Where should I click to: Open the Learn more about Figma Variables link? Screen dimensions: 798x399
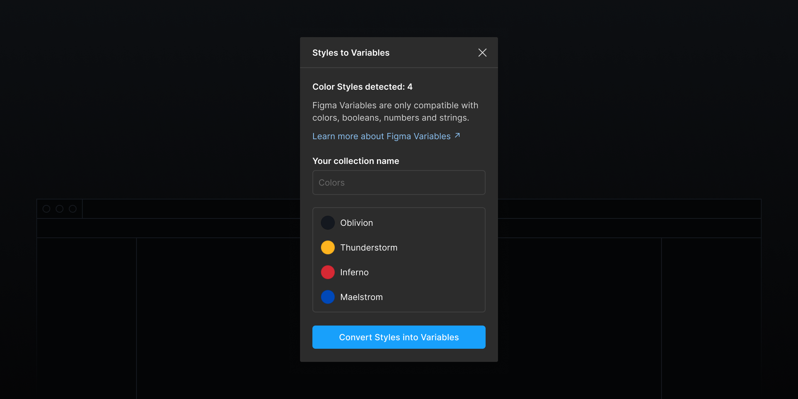(381, 136)
